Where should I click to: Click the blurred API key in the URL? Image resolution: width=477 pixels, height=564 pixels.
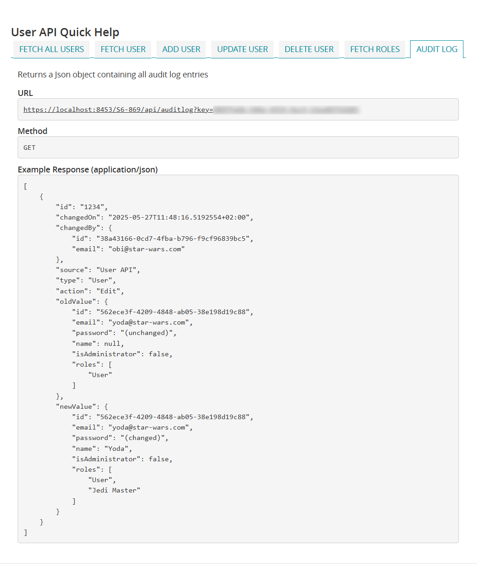(x=286, y=110)
